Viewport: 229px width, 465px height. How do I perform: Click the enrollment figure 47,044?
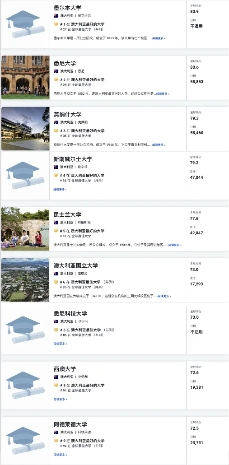click(x=196, y=177)
